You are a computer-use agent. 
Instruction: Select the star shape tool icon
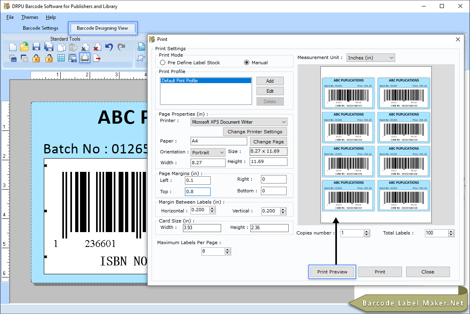141,58
